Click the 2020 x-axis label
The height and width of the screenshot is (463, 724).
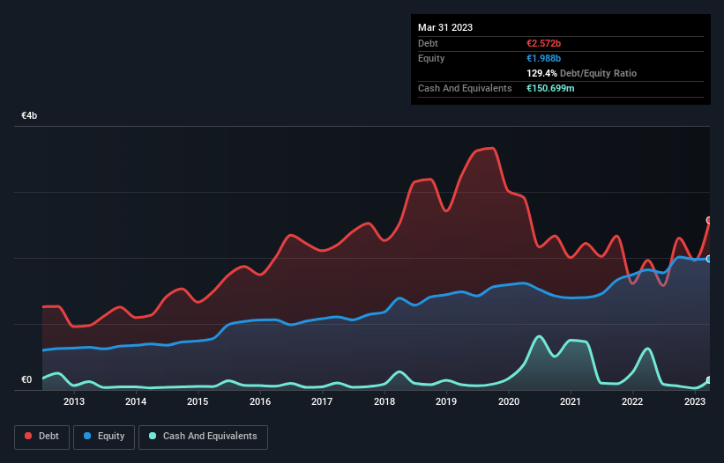tap(508, 401)
